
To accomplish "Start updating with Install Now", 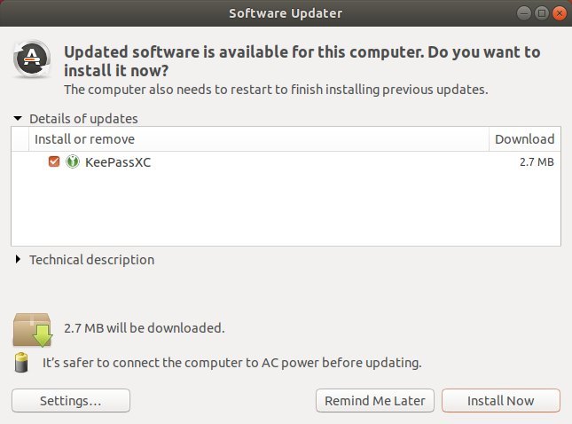I will pos(501,401).
